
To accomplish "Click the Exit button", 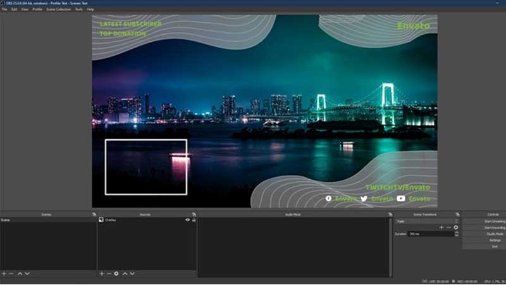I will (484, 246).
